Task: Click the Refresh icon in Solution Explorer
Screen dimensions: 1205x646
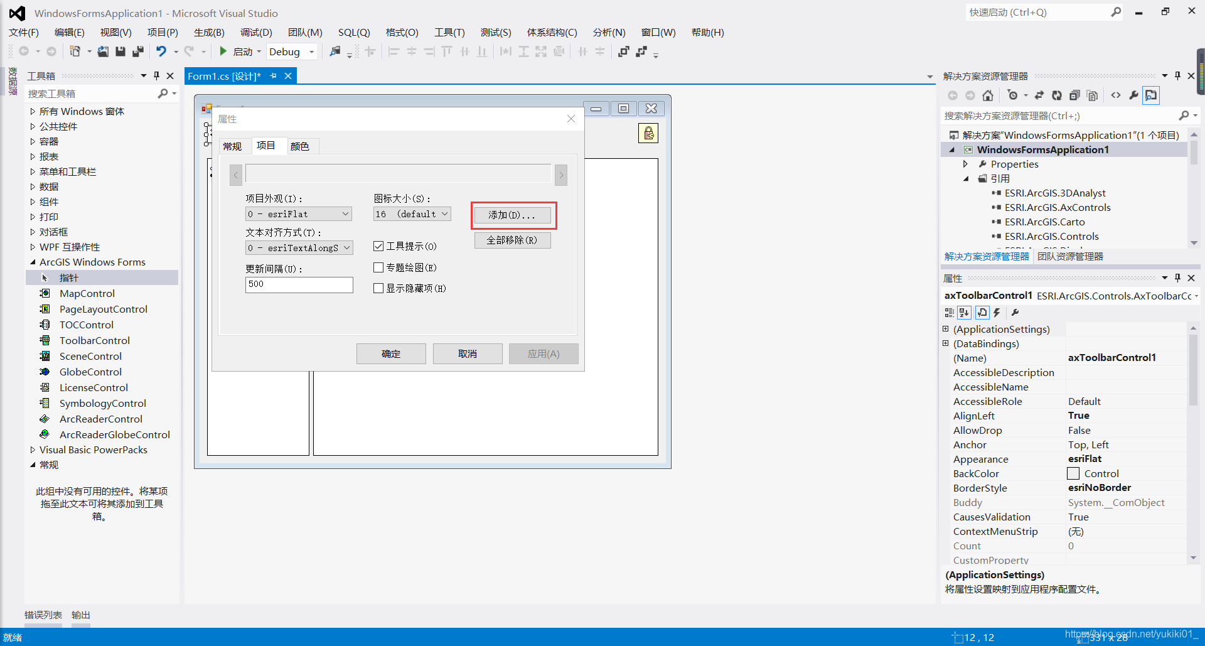Action: (1057, 95)
